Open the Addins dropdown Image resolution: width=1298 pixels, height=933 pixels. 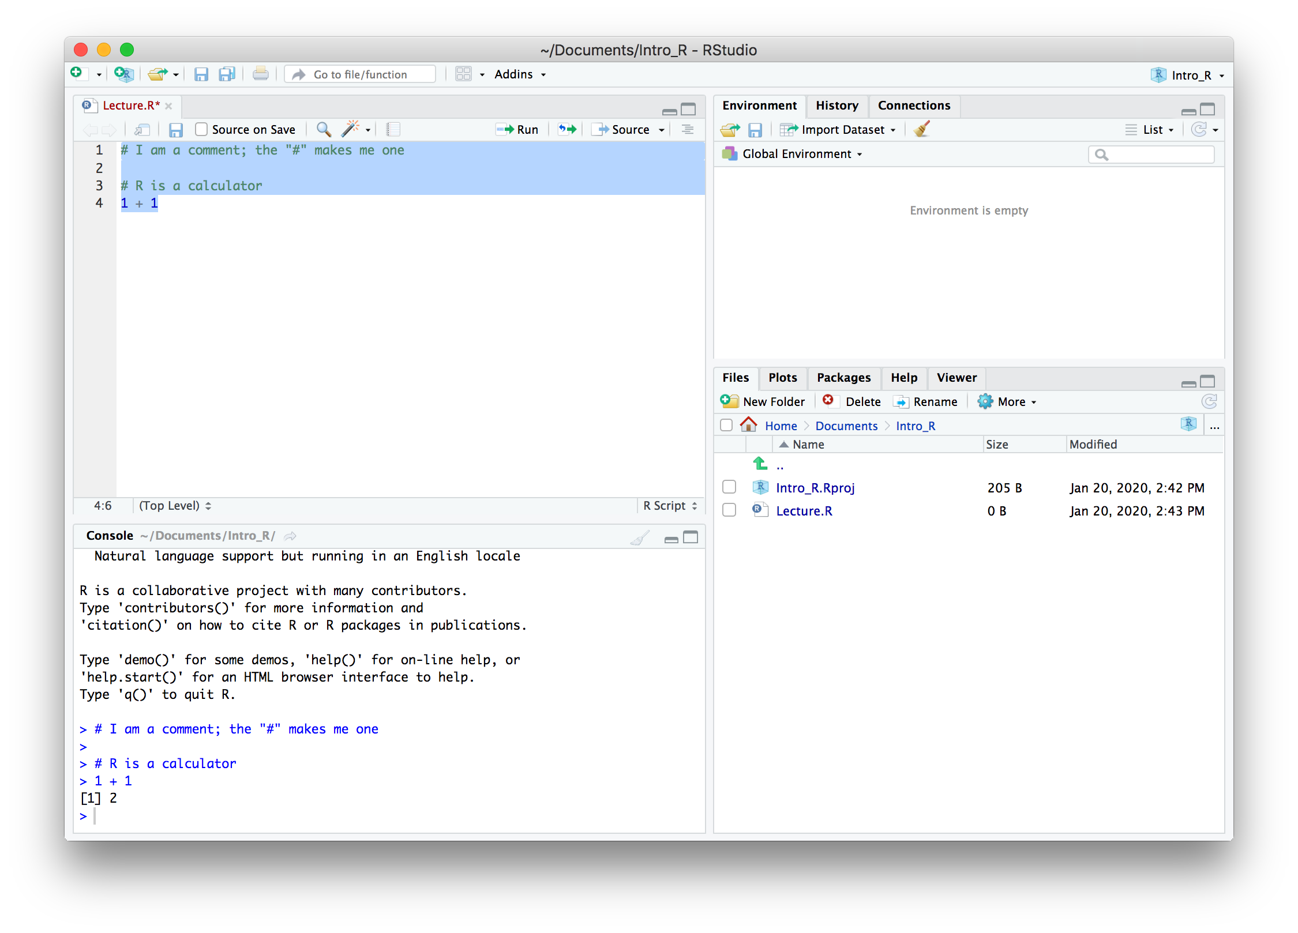coord(520,74)
